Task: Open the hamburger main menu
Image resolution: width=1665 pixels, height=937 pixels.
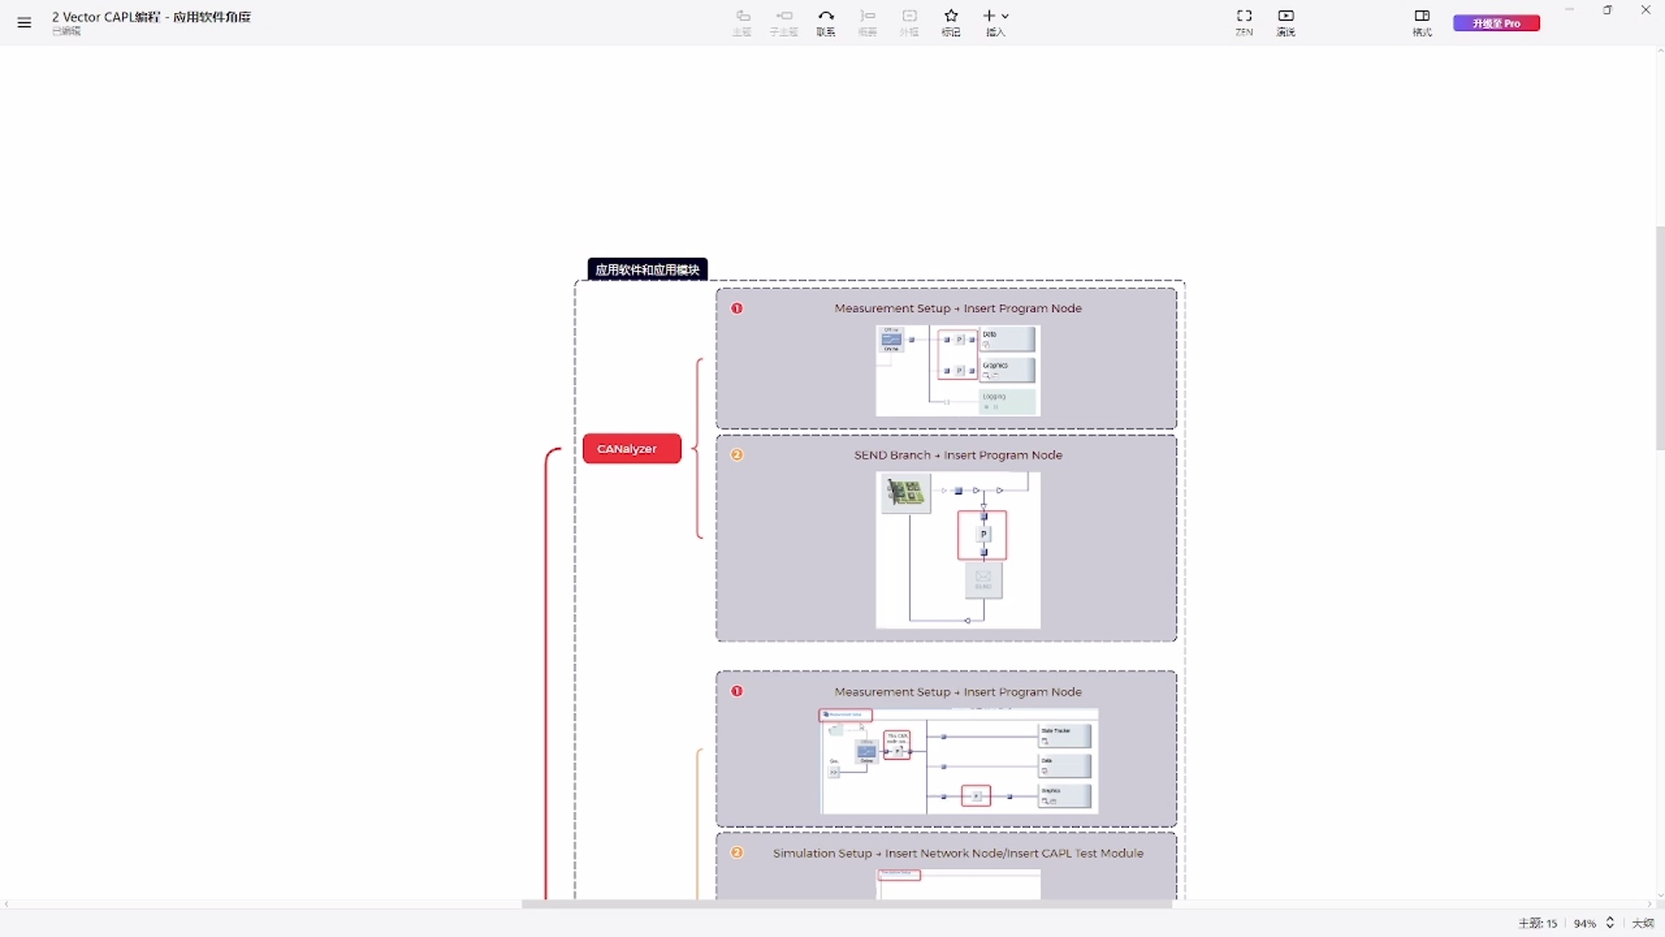Action: (x=24, y=23)
